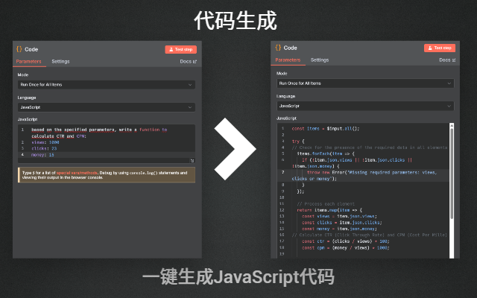The image size is (477, 298).
Task: Open Docs link in left Code panel
Action: point(188,61)
